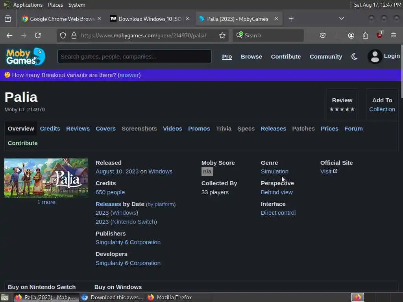Close the Palia (2023) - MobyGames tab
Image resolution: width=403 pixels, height=302 pixels.
(x=276, y=19)
